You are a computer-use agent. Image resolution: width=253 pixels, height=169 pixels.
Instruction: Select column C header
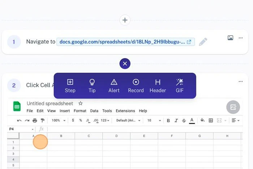point(89,136)
